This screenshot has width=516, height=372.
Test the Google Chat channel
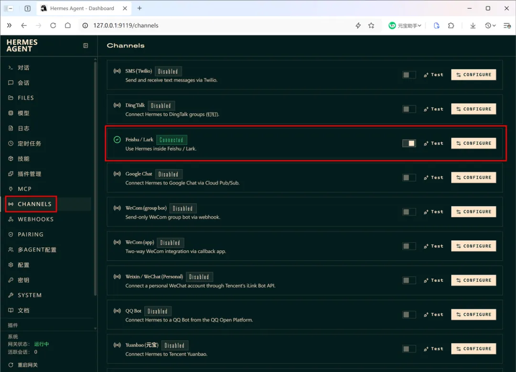click(x=433, y=178)
